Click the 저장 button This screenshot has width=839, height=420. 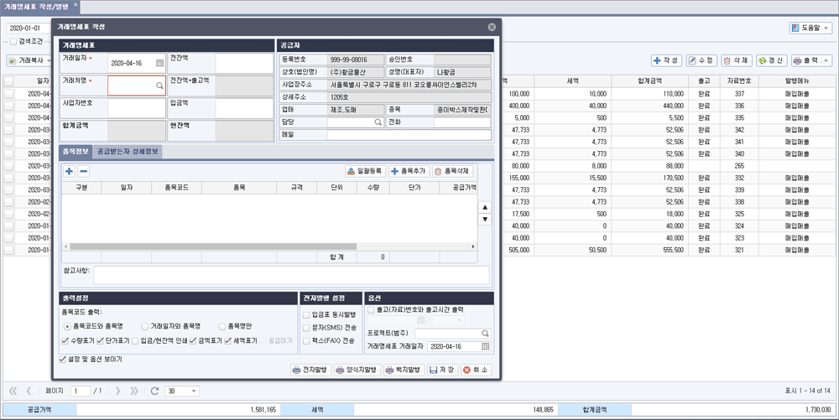(x=442, y=370)
